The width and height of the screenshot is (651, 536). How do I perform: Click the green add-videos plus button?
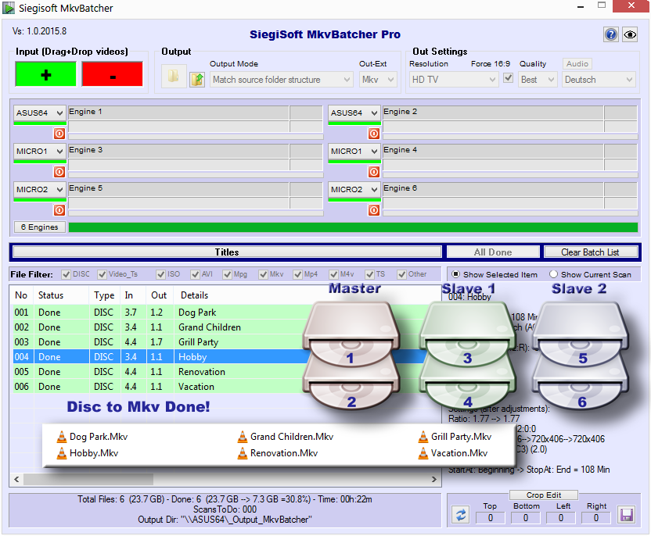(45, 74)
